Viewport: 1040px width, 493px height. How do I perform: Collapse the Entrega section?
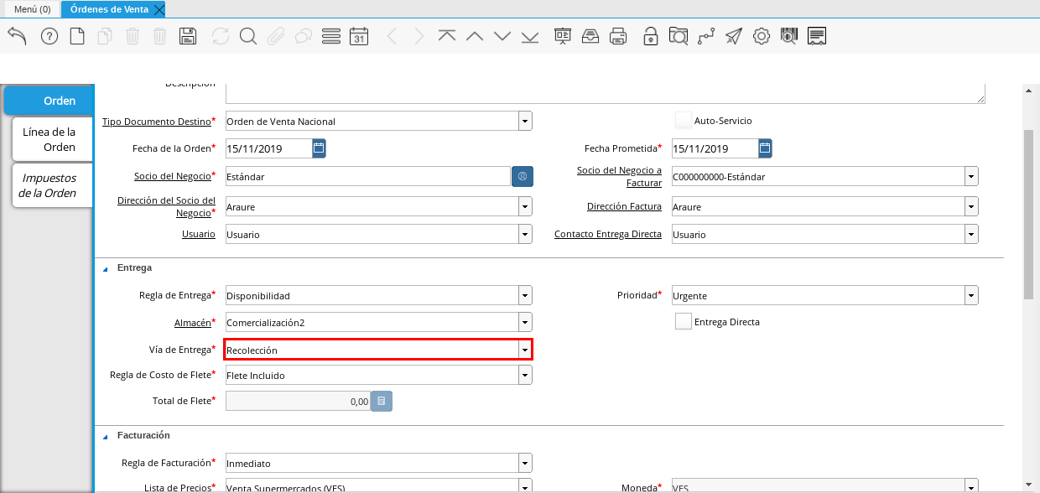pyautogui.click(x=106, y=268)
